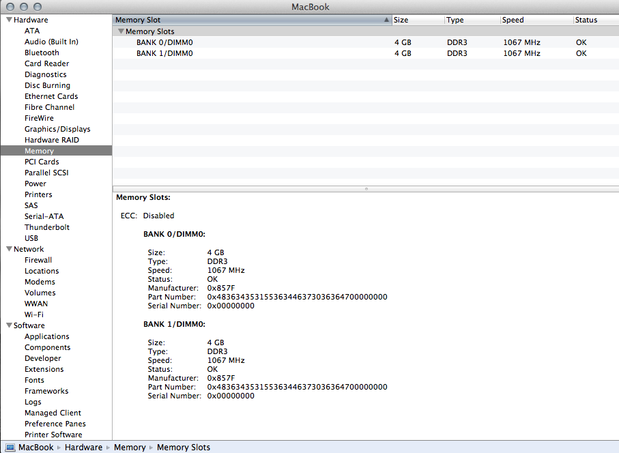
Task: Collapse the Software section triangle
Action: click(x=9, y=325)
